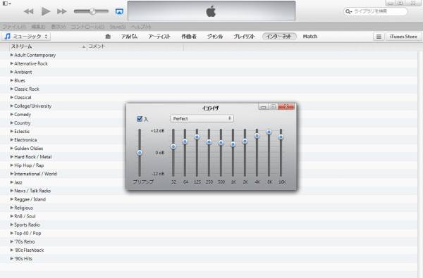Select the Eclectic row
This screenshot has height=278, width=423.
click(x=209, y=132)
